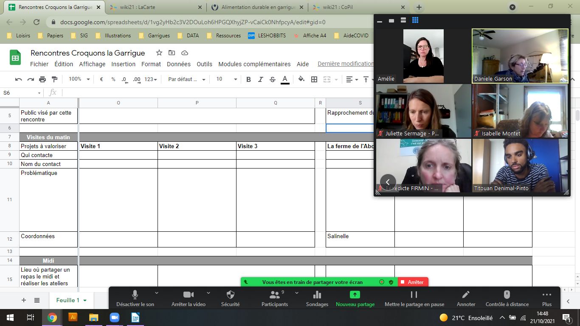
Task: Open the Zoom Participants panel
Action: tap(275, 298)
